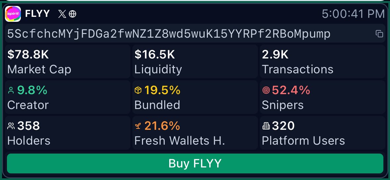Image resolution: width=390 pixels, height=180 pixels.
Task: Click the Creator person icon
Action: point(11,90)
